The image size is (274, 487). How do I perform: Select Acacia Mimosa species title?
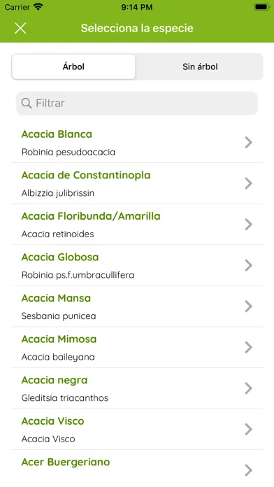click(x=59, y=339)
